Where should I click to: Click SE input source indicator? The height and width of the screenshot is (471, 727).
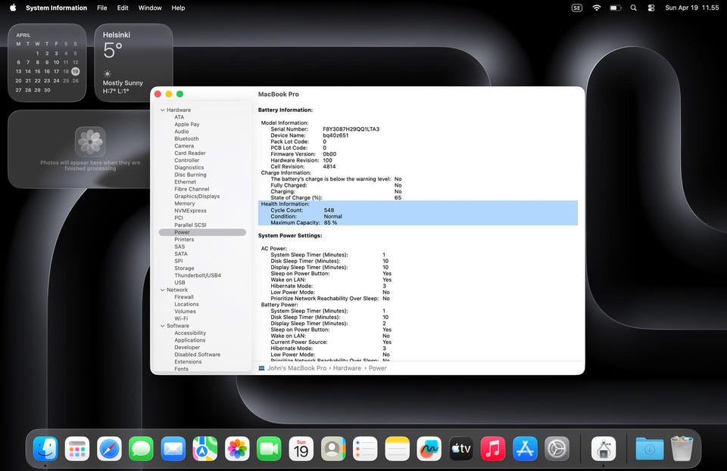click(x=577, y=8)
